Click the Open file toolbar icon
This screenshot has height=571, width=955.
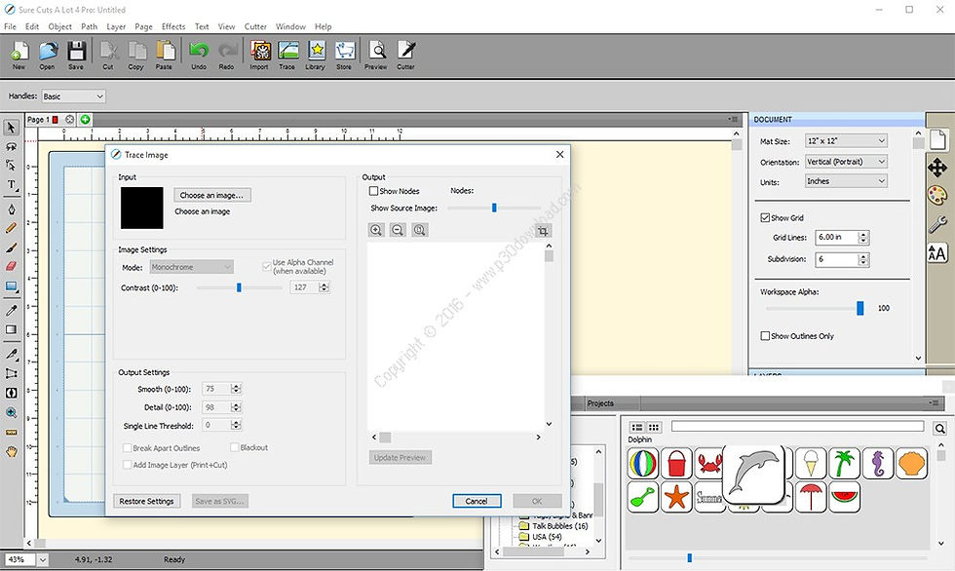[48, 56]
